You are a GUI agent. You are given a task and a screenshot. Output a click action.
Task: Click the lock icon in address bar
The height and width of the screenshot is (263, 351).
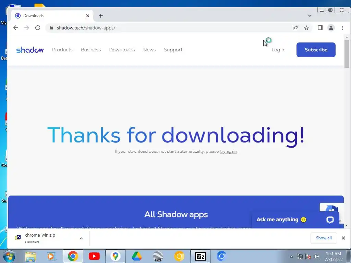pyautogui.click(x=51, y=28)
